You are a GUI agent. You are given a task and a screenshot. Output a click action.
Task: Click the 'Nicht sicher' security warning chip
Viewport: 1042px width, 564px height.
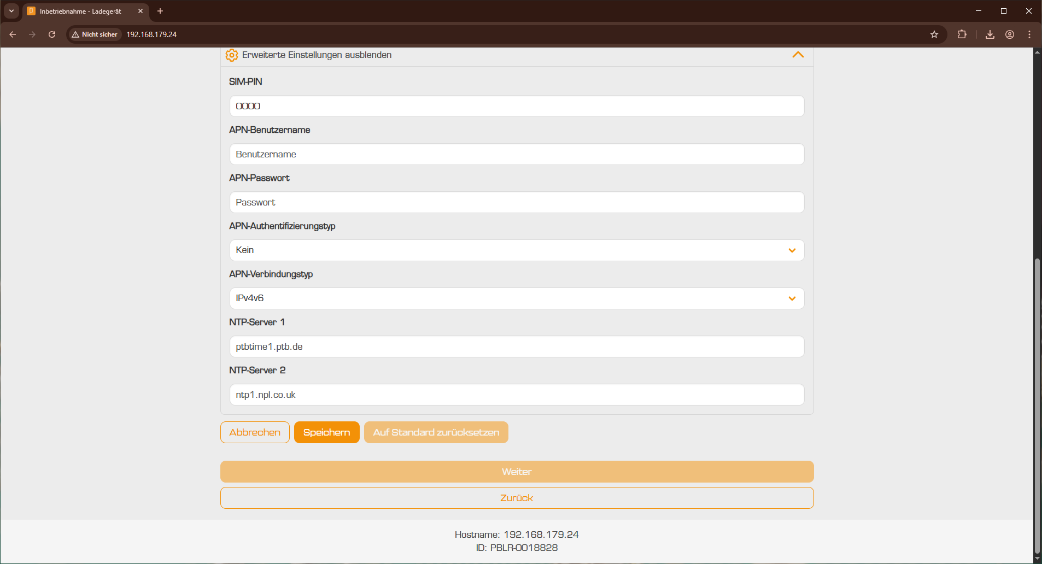tap(95, 34)
